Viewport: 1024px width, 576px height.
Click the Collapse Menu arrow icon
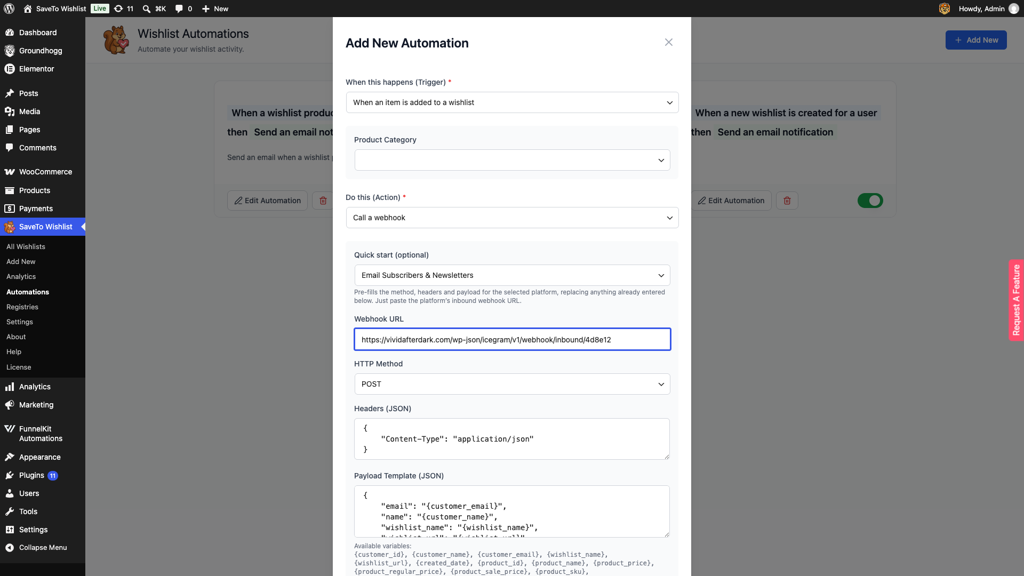10,548
